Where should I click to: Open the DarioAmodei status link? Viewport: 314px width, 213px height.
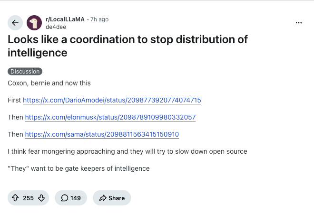coord(112,100)
